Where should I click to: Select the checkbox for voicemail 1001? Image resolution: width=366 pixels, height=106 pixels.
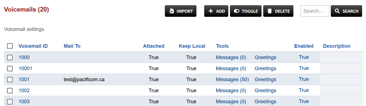click(10, 79)
